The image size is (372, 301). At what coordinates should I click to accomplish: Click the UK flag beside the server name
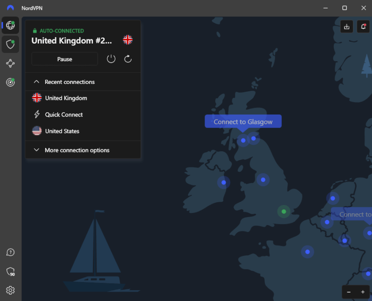pos(127,40)
